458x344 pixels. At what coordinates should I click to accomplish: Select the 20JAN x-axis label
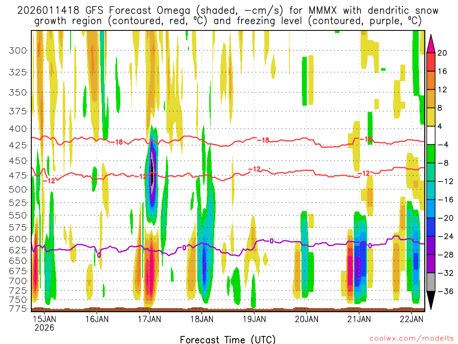coord(307,319)
